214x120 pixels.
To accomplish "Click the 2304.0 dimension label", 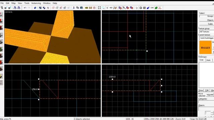I will (112, 77).
